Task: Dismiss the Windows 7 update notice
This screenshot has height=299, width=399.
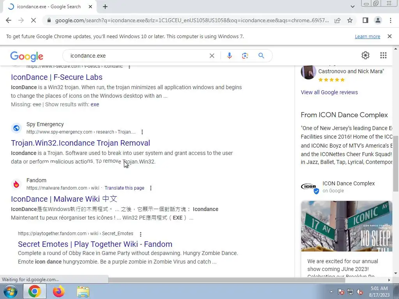Action: pyautogui.click(x=390, y=36)
